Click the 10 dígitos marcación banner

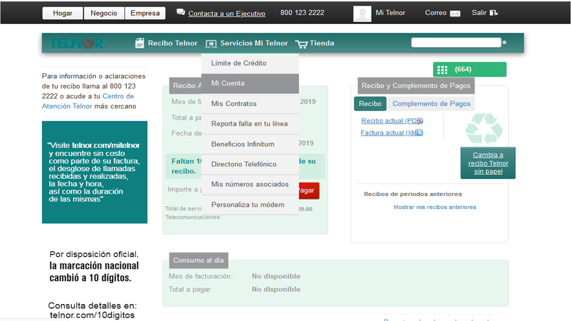tap(94, 286)
